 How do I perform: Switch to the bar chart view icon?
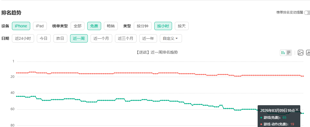283,52
